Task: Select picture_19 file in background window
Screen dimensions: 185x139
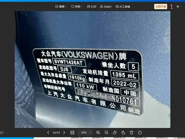Action: point(98,138)
